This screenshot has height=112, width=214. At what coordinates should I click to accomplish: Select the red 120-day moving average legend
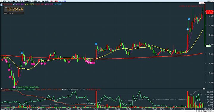(40, 4)
